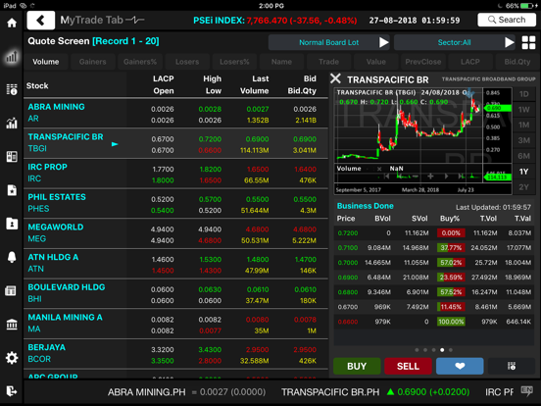Switch to grid view layout icon
This screenshot has width=541, height=406.
[528, 43]
